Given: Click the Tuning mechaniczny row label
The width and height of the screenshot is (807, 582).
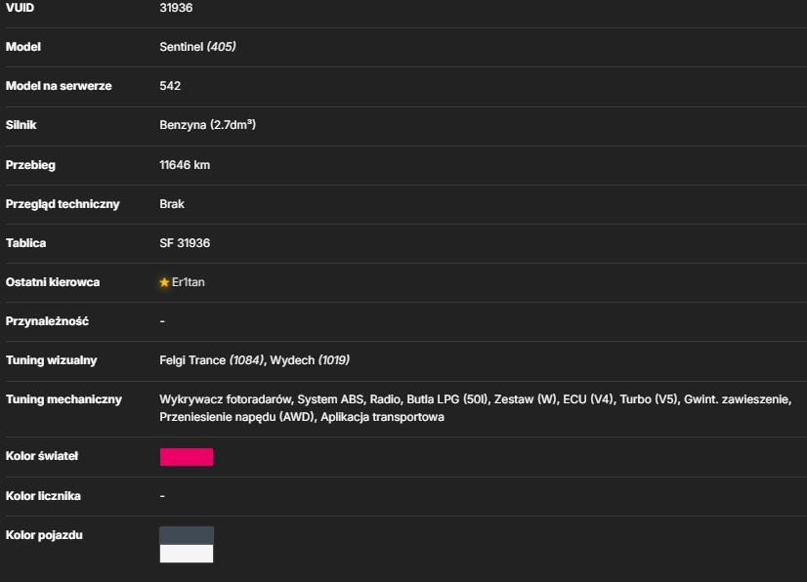Looking at the screenshot, I should pos(64,399).
